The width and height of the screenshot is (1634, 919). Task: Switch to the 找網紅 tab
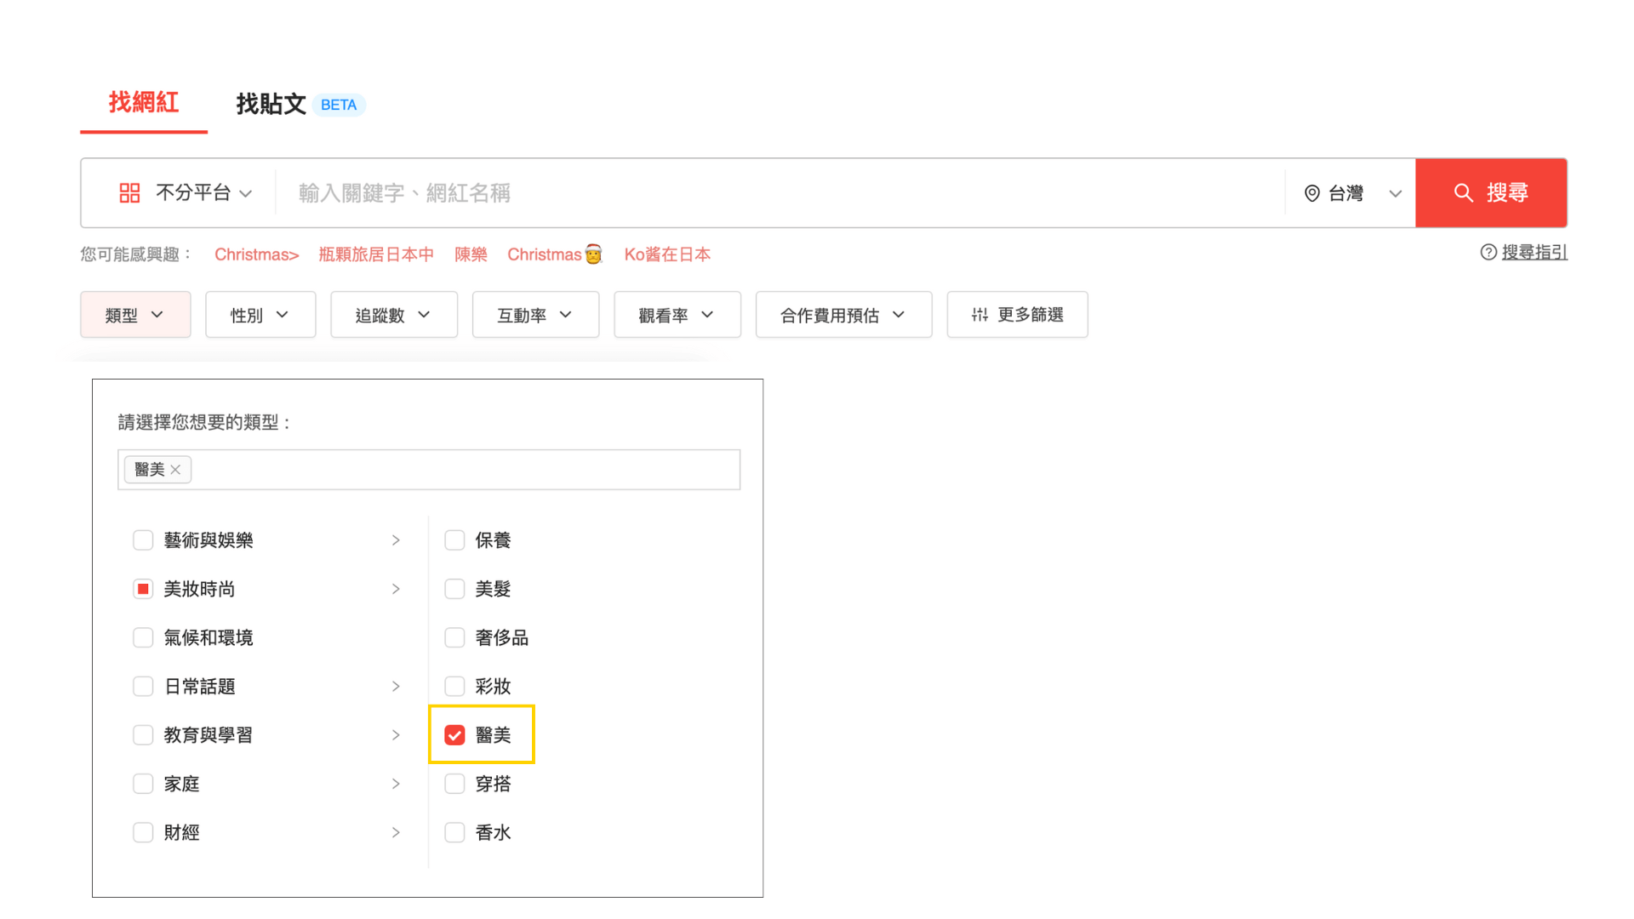(144, 103)
